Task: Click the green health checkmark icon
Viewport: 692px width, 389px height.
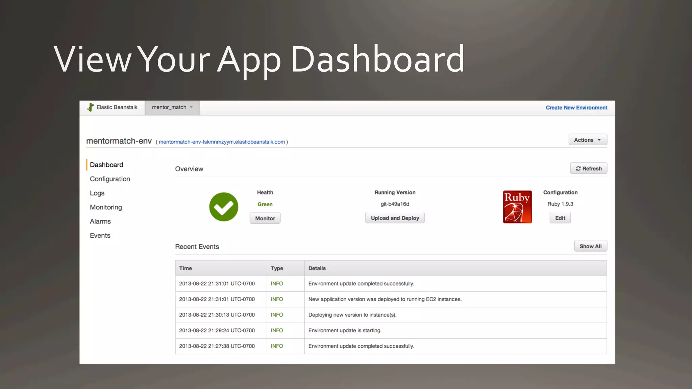Action: (x=223, y=207)
